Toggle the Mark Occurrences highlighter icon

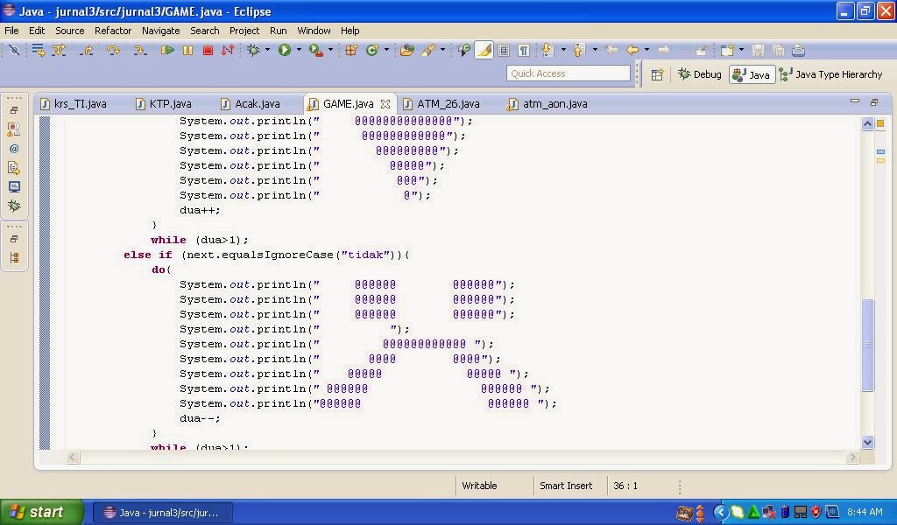485,51
